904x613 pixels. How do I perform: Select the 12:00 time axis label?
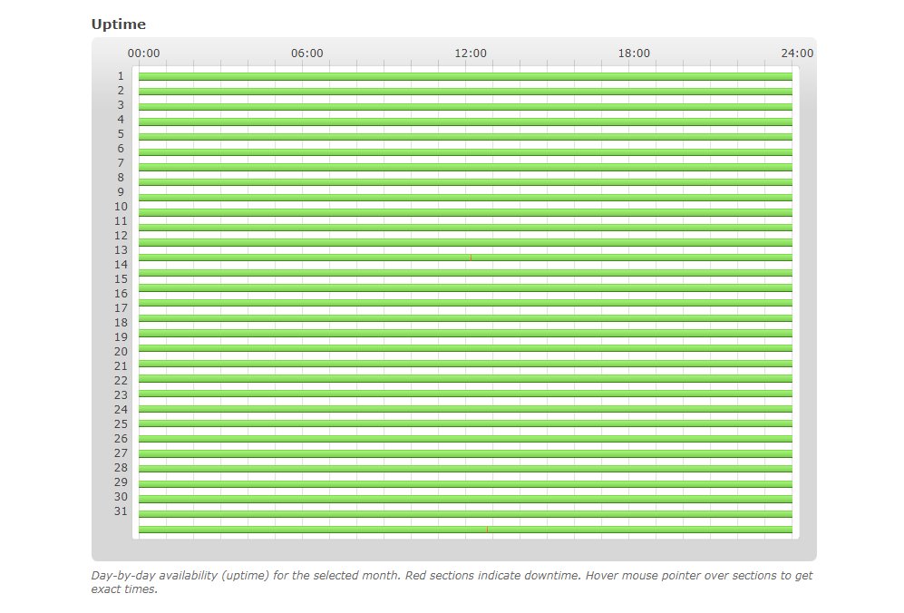pos(471,54)
